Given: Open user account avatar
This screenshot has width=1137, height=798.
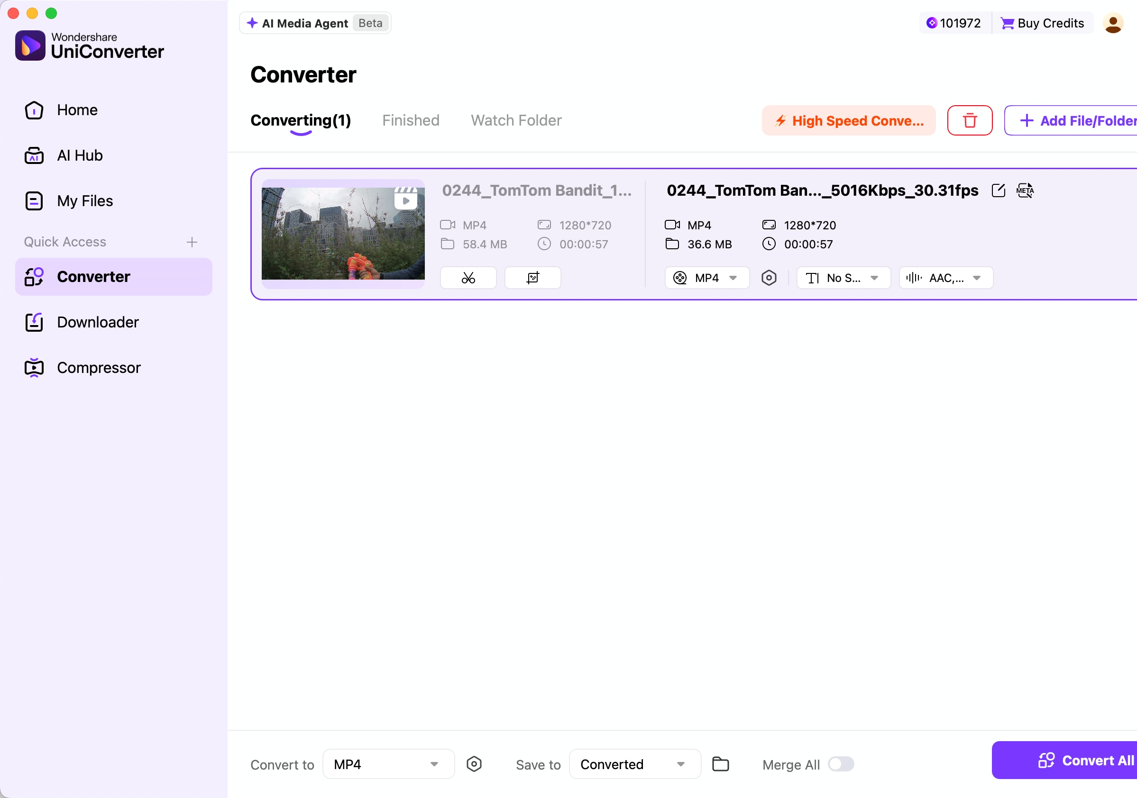Looking at the screenshot, I should pos(1113,23).
